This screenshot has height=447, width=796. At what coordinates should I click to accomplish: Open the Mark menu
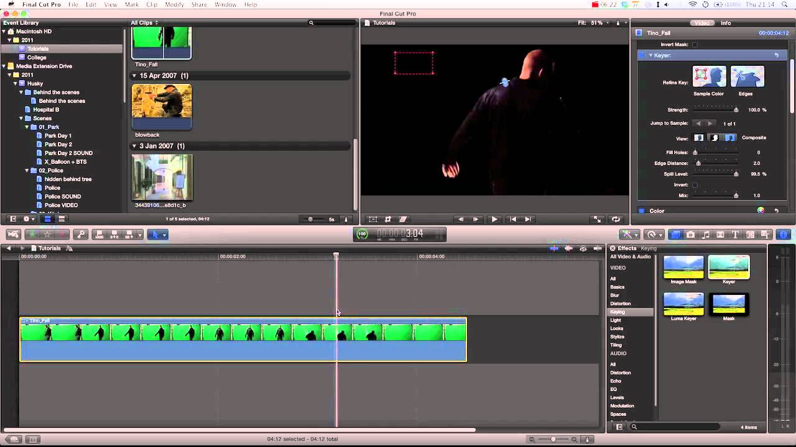132,4
